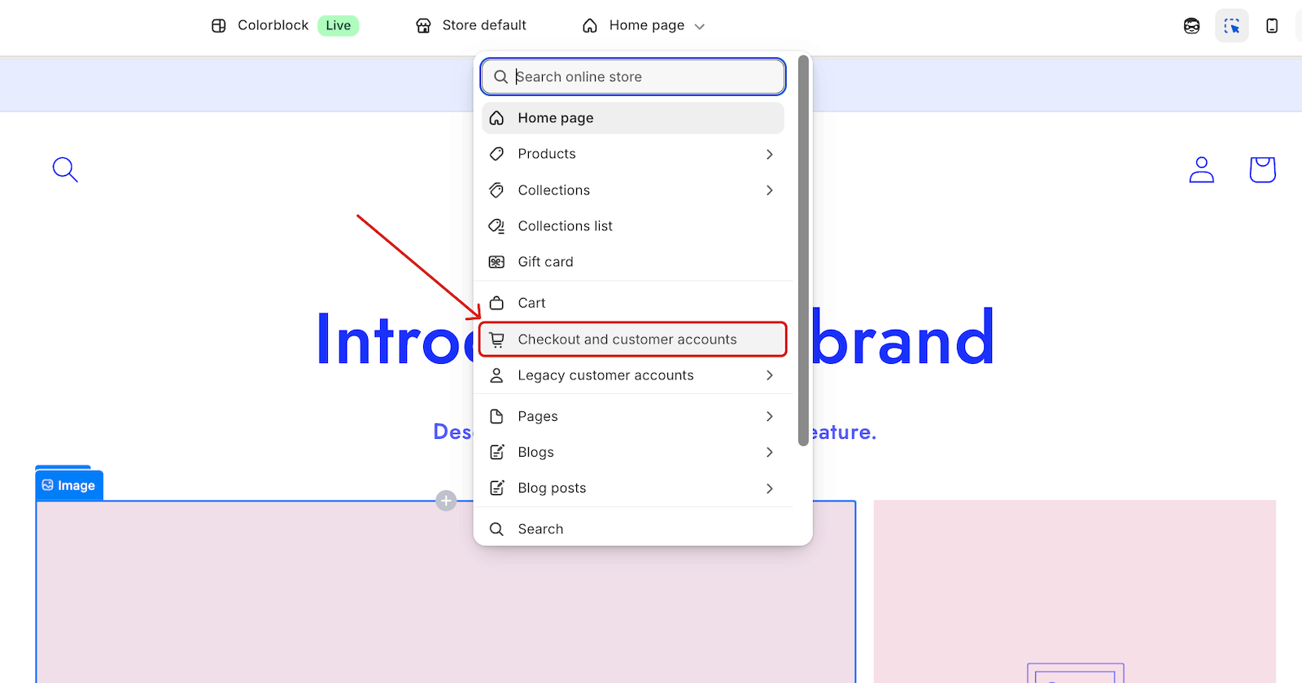
Task: Select the Cart template option
Action: coord(531,303)
